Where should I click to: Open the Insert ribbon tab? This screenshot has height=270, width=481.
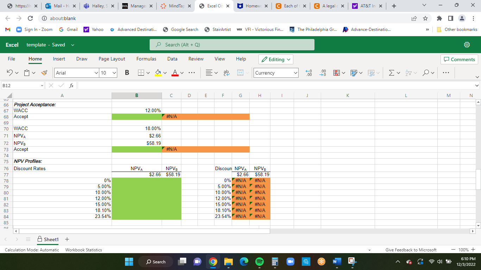click(59, 59)
